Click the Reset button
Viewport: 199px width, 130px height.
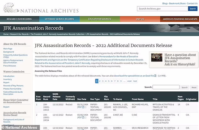click(194, 87)
